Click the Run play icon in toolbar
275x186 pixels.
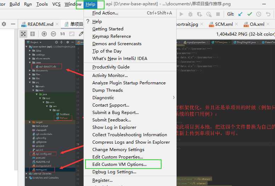[x=181, y=14]
